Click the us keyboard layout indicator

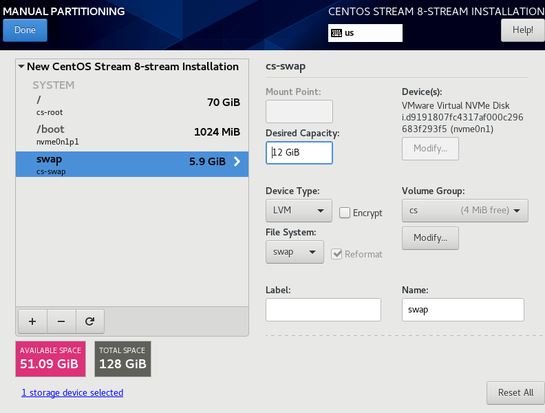coord(365,33)
